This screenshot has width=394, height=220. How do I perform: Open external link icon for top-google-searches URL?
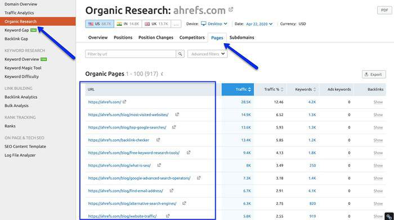coord(173,127)
